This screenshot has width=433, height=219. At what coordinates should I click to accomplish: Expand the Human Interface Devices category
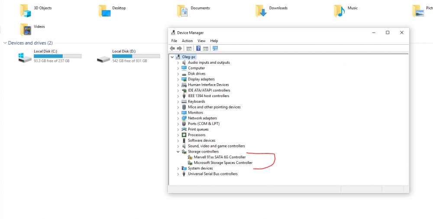point(178,85)
